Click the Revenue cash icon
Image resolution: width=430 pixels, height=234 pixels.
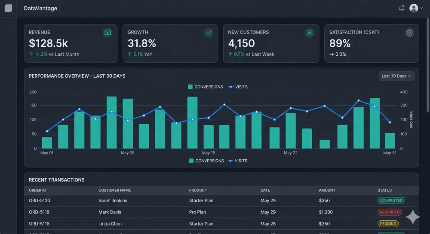[107, 33]
